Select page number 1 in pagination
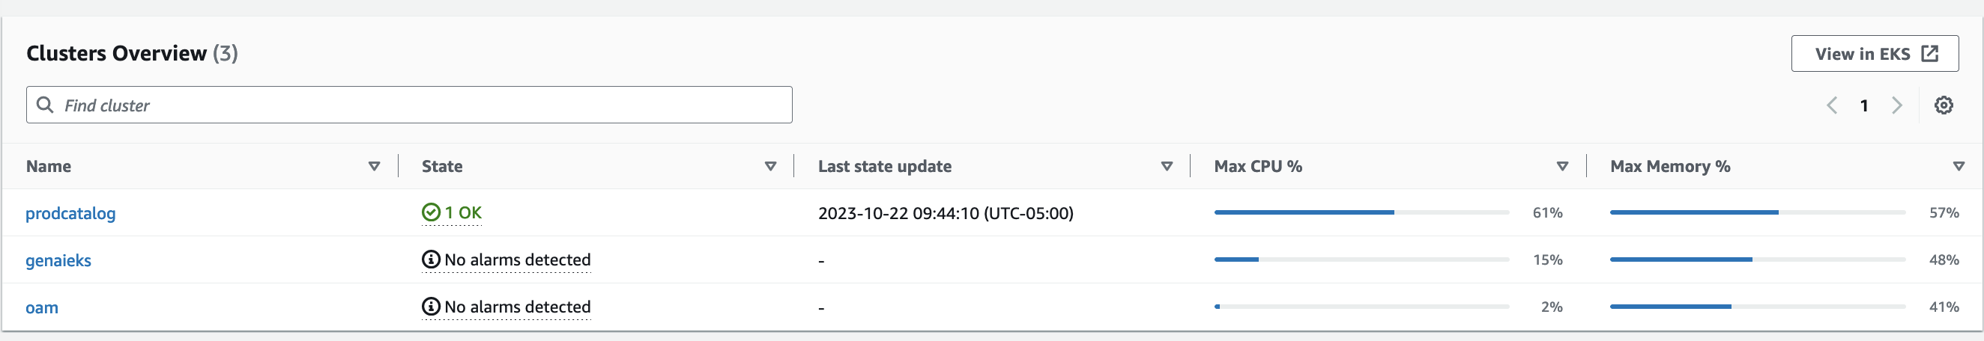Screen dimensions: 1984x341 click(1864, 105)
